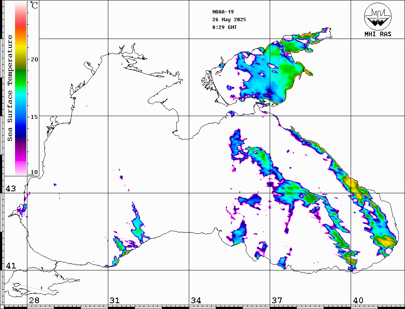Click the temperature color scale bar

[x=21, y=89]
